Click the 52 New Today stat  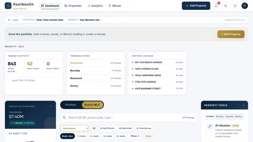point(34,67)
